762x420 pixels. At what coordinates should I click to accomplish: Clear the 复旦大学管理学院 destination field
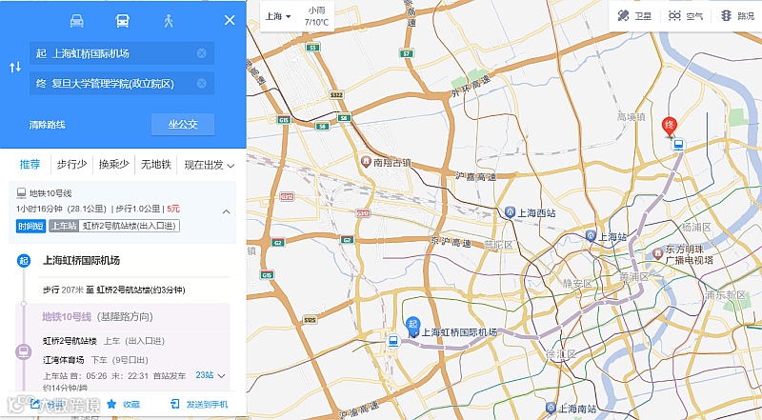[202, 84]
